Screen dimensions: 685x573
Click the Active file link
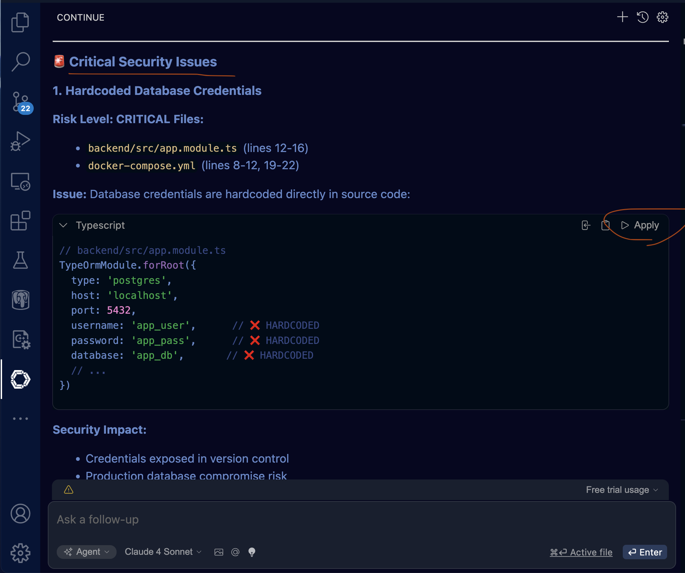pos(581,552)
